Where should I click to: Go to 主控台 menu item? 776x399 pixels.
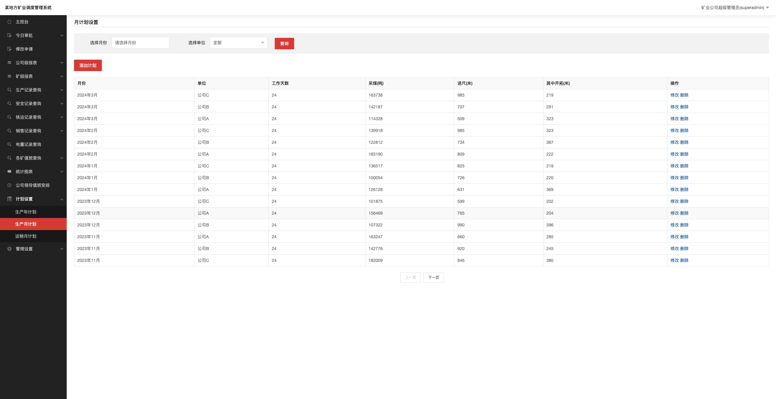[33, 22]
